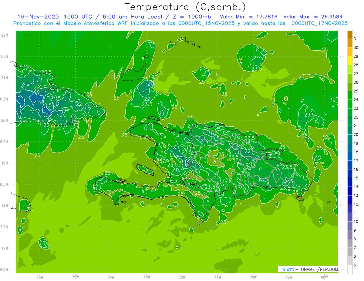Image resolution: width=364 pixels, height=281 pixels.
Task: Click the "17N" latitude axis label
Action: [x=5, y=248]
